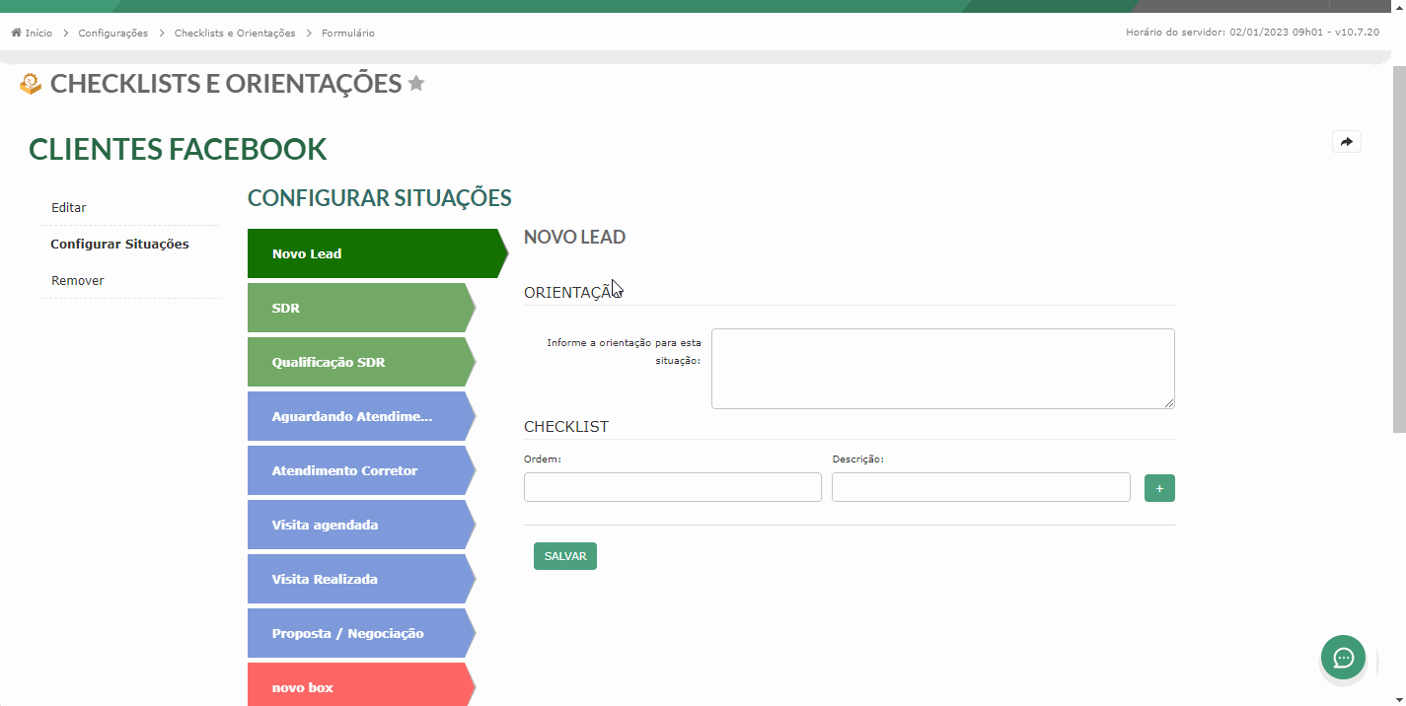Go to Configurações in the breadcrumb

(113, 33)
